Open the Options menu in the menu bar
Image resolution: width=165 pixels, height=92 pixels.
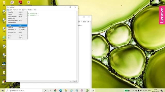(x=24, y=10)
